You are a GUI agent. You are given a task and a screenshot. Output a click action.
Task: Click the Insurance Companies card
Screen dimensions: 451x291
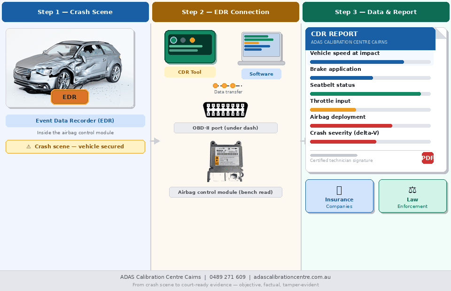point(339,196)
